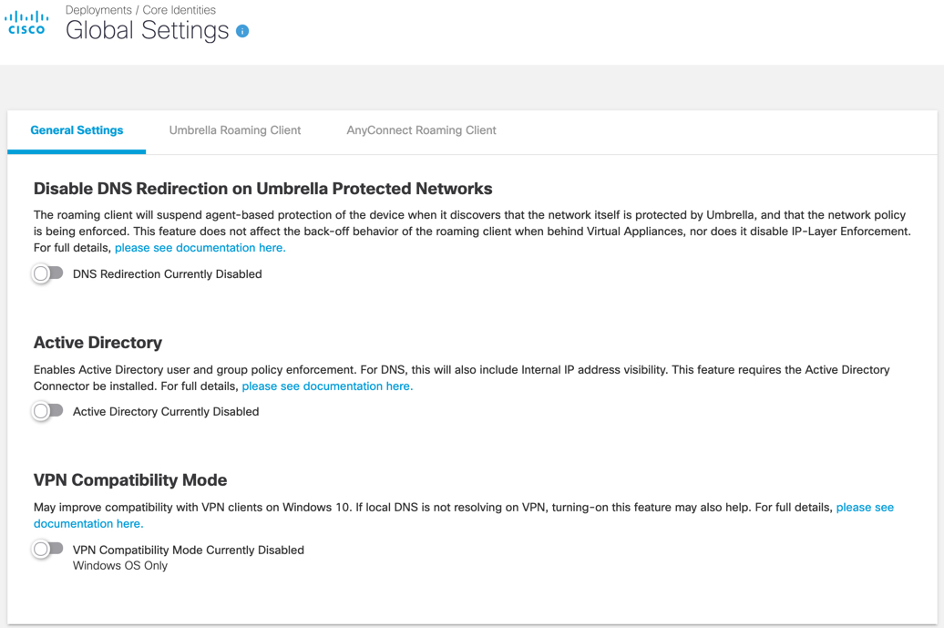The height and width of the screenshot is (628, 944).
Task: Click the Core Identities breadcrumb
Action: 180,10
